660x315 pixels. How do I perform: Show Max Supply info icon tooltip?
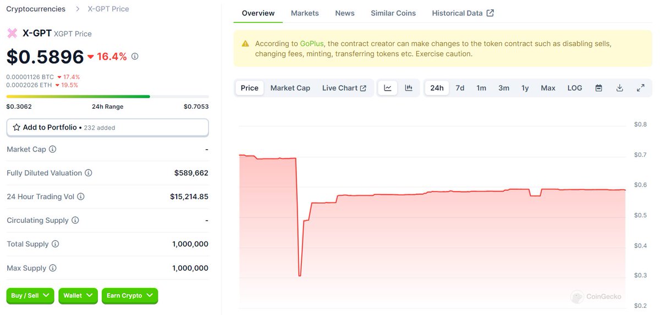point(53,268)
